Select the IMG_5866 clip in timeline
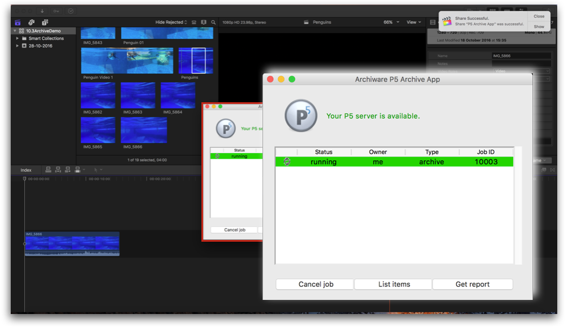 [72, 244]
